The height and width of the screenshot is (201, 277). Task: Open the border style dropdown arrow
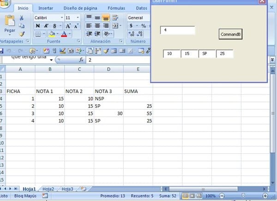(44, 34)
